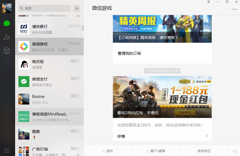The height and width of the screenshot is (156, 240).
Task: Expand the 圈子•赛事 bottom menu
Action: [156, 151]
